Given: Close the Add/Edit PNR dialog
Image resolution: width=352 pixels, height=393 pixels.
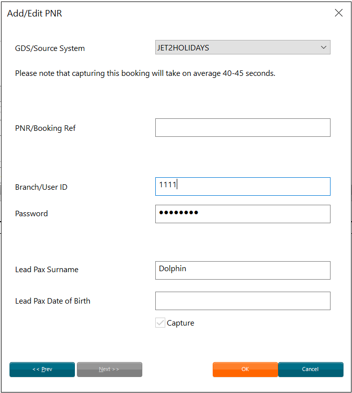Looking at the screenshot, I should (x=339, y=13).
